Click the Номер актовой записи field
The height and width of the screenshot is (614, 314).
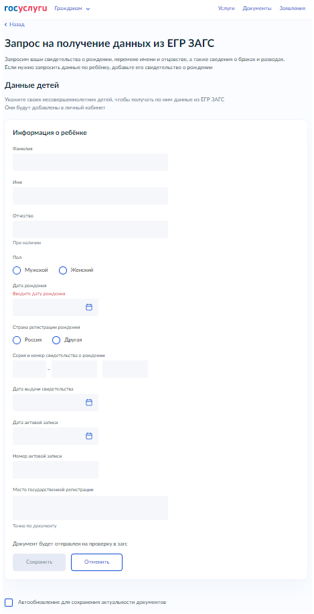pyautogui.click(x=56, y=470)
